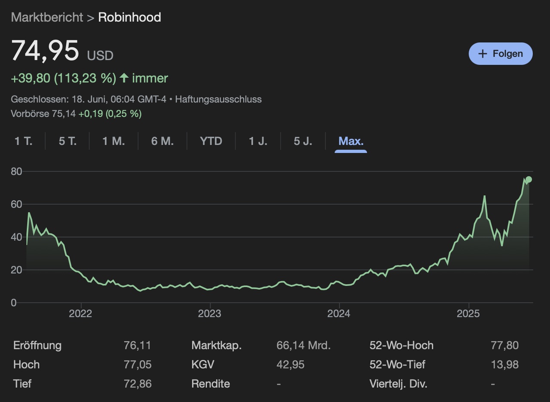Click the Folgen follow button

coord(501,54)
